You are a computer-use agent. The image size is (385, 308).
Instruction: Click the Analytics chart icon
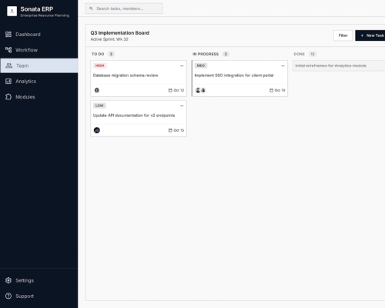point(8,82)
